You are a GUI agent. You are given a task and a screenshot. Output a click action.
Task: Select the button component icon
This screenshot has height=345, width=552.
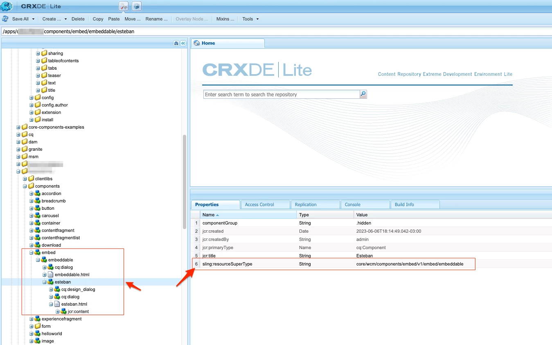(x=38, y=208)
